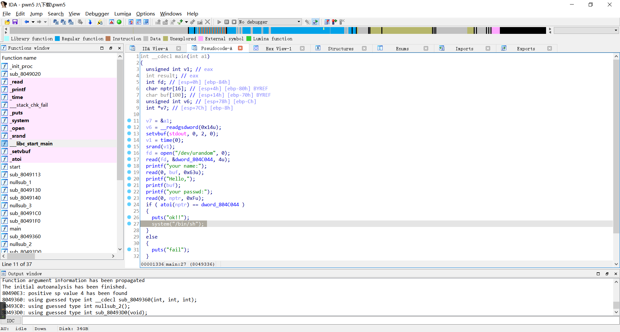This screenshot has width=620, height=332.
Task: Expand the back navigation history dropdown arrow
Action: click(33, 22)
